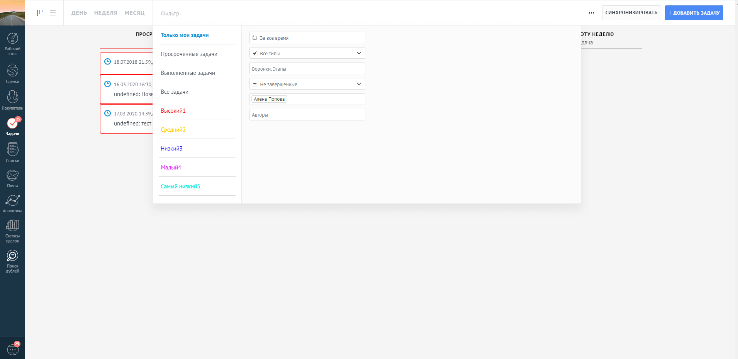Open the chat notifications icon
This screenshot has height=359, width=738.
point(13,350)
